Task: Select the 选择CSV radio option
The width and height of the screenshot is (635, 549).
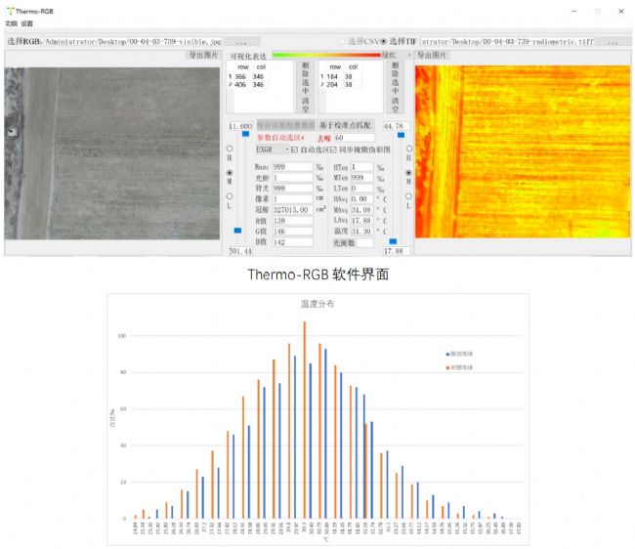Action: [343, 42]
